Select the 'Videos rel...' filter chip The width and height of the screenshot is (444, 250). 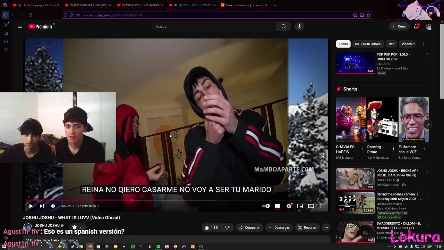click(x=409, y=44)
